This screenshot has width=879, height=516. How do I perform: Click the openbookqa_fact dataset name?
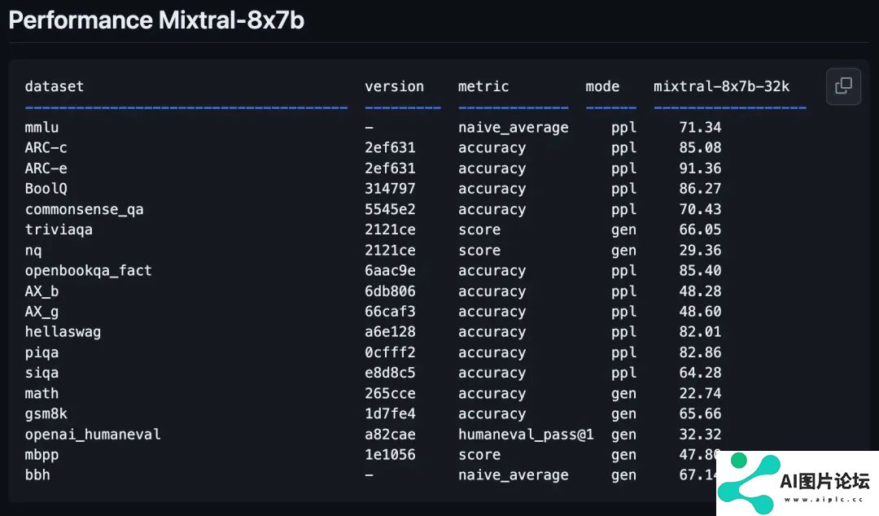(x=88, y=270)
